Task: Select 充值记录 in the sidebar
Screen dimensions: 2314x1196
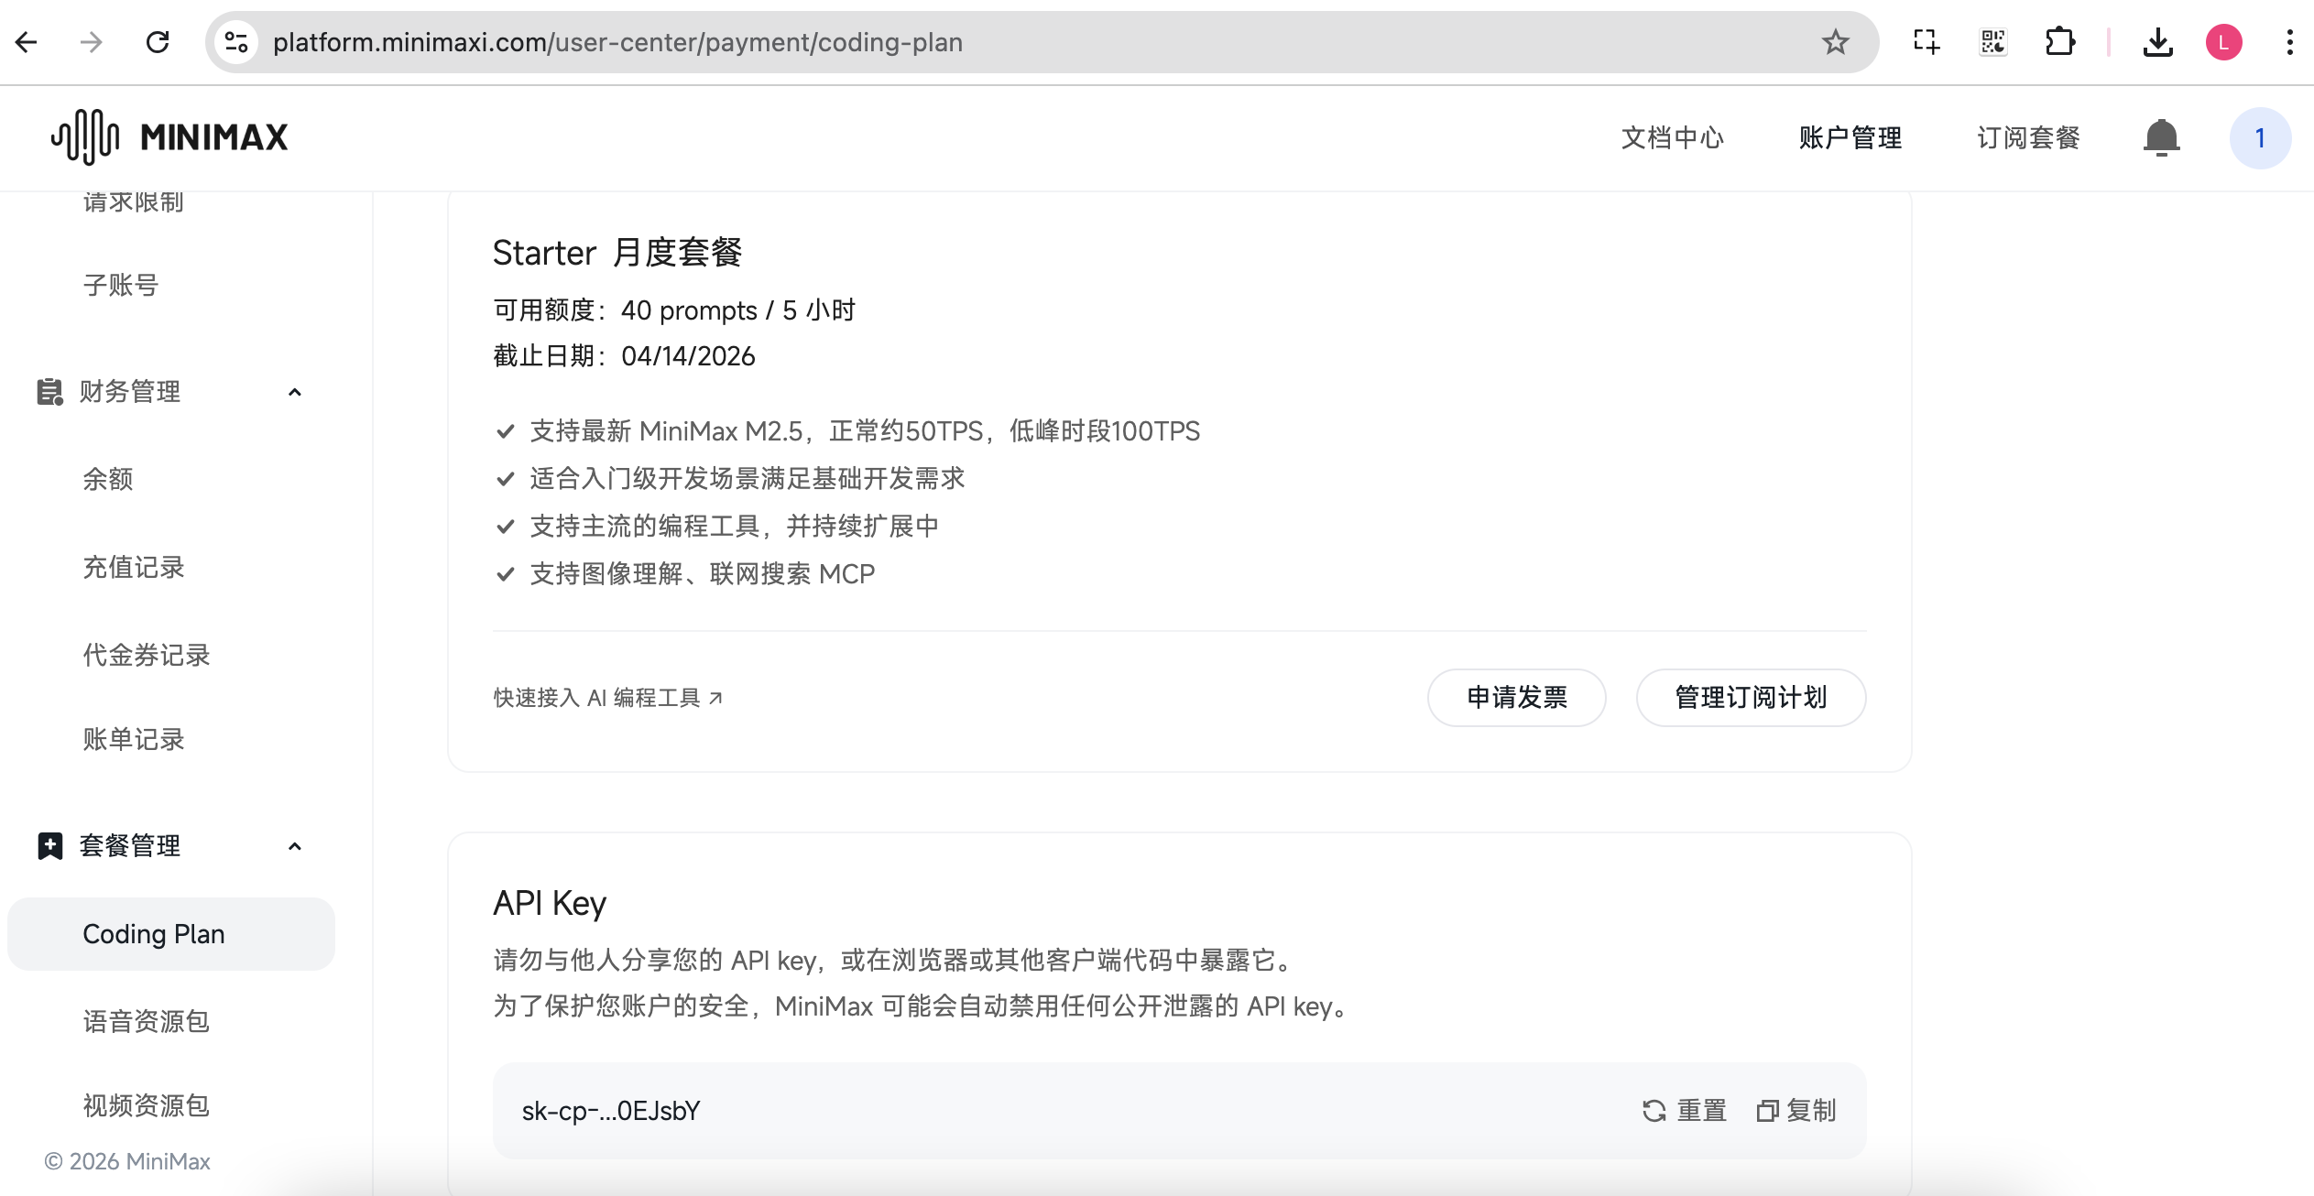Action: [132, 568]
